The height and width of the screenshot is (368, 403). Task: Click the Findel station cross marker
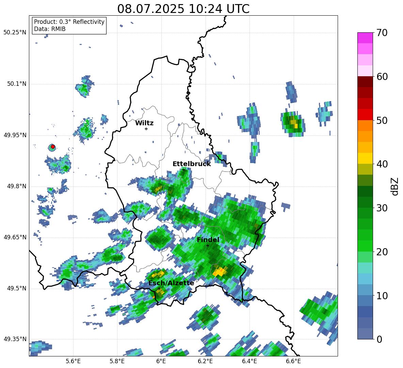pos(208,245)
